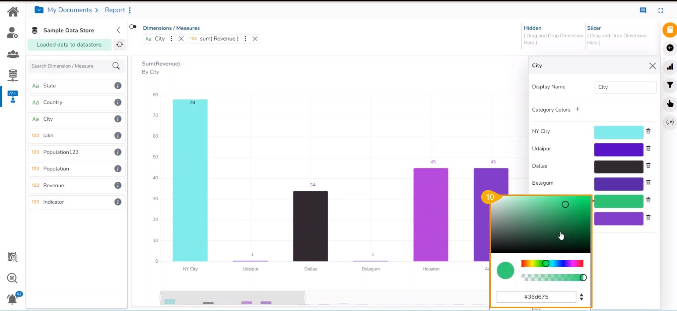Show info for Indicator measure
Viewport: 677px width, 311px height.
click(x=118, y=202)
